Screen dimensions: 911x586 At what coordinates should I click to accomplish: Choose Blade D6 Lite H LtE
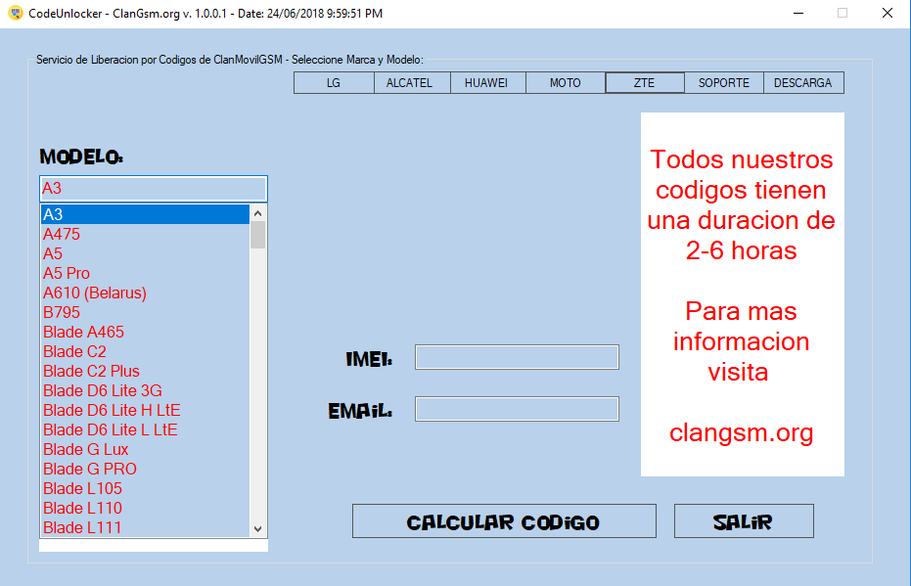click(145, 410)
